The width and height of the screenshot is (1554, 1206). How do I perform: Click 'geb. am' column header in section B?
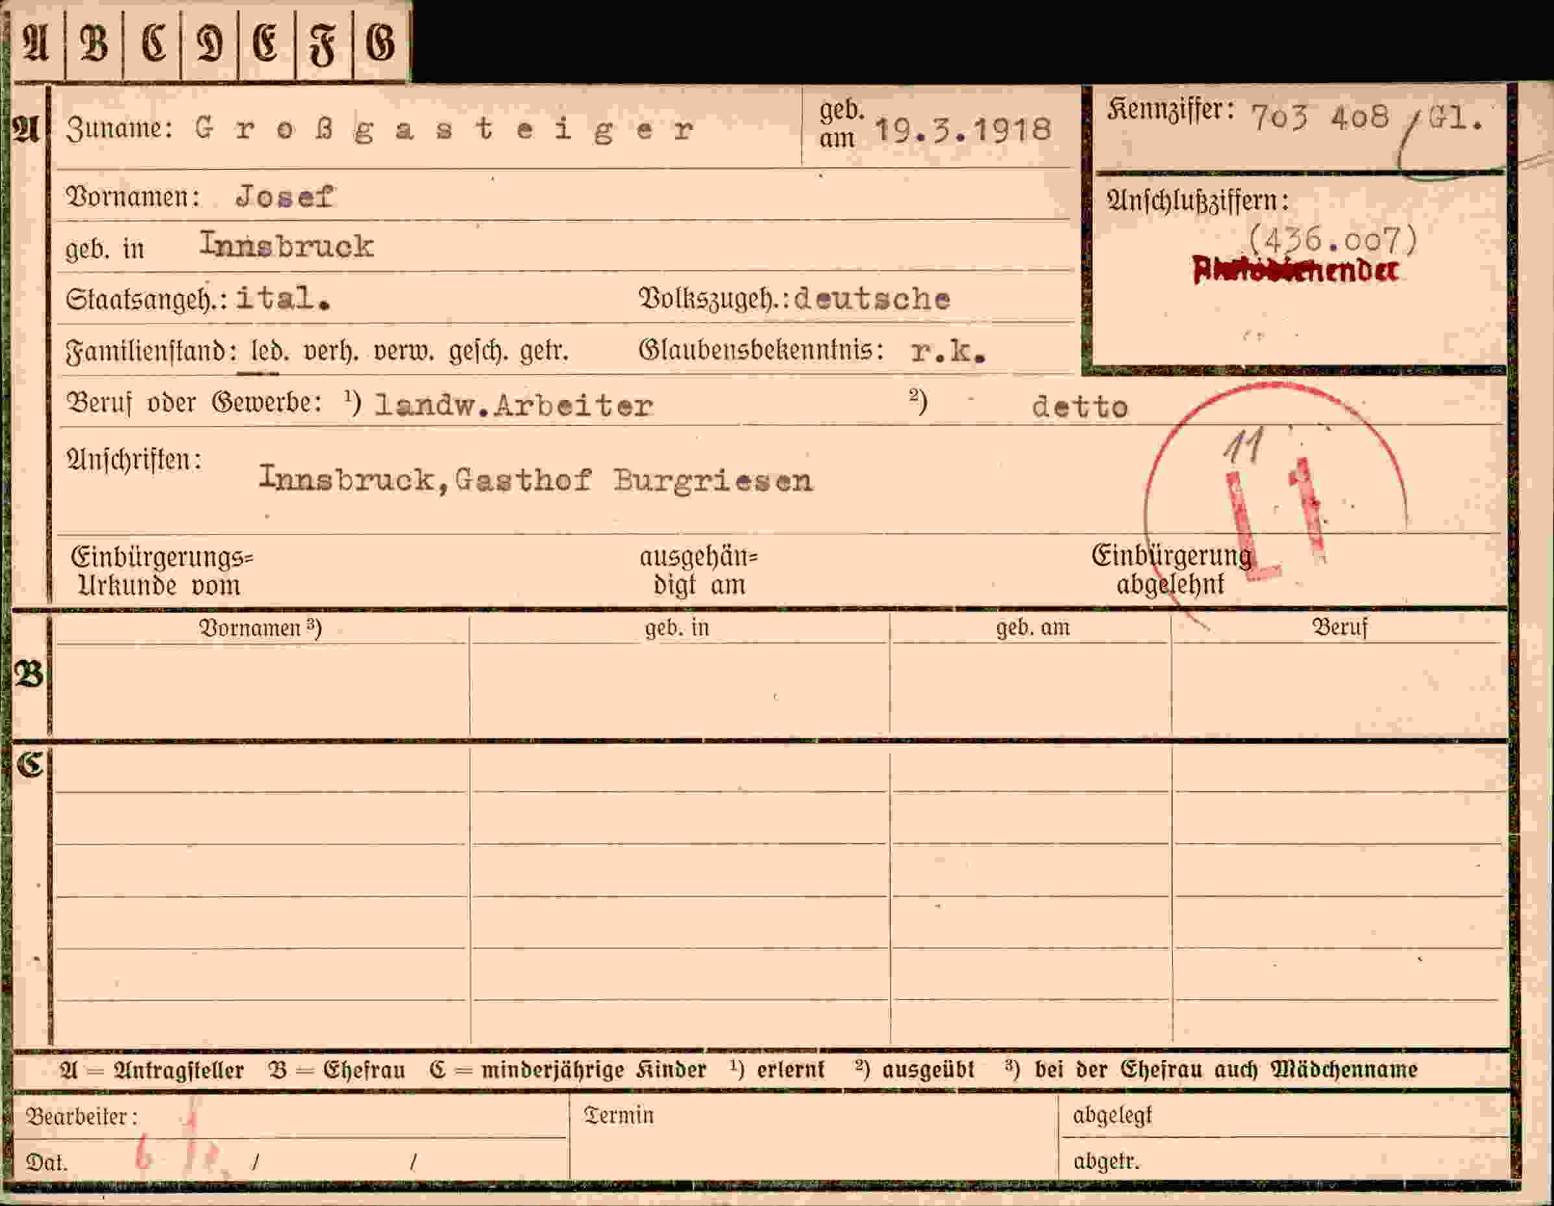(x=1033, y=628)
